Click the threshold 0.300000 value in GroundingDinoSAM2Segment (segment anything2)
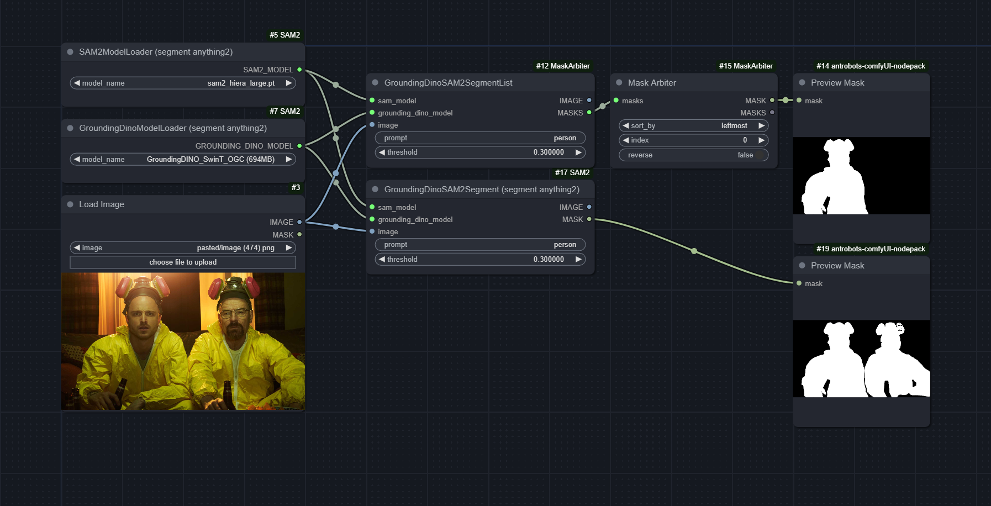 (x=549, y=259)
